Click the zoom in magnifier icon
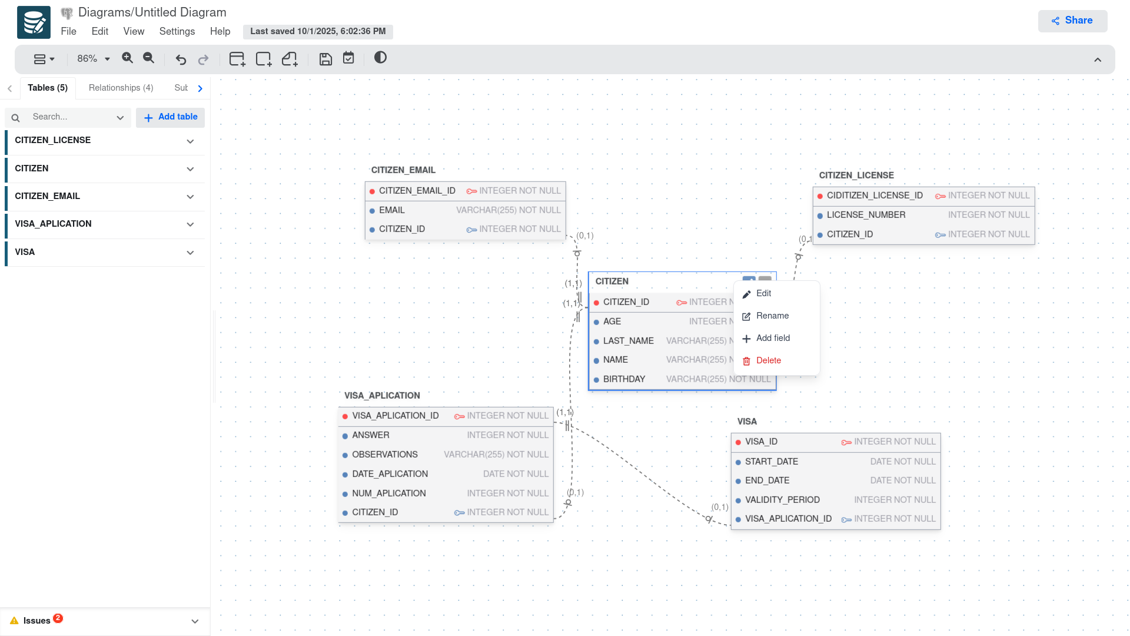 click(x=127, y=58)
